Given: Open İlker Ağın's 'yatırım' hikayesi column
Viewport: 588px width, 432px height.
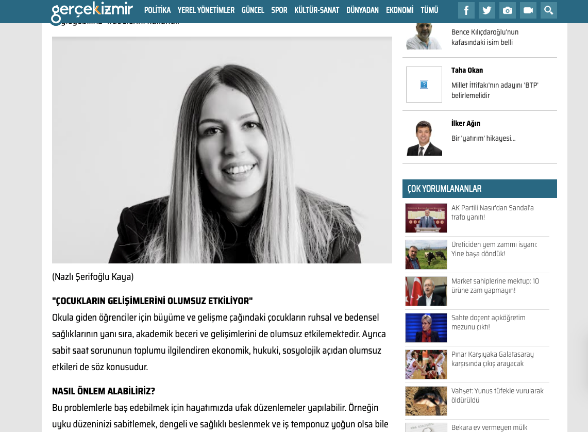Looking at the screenshot, I should (483, 138).
